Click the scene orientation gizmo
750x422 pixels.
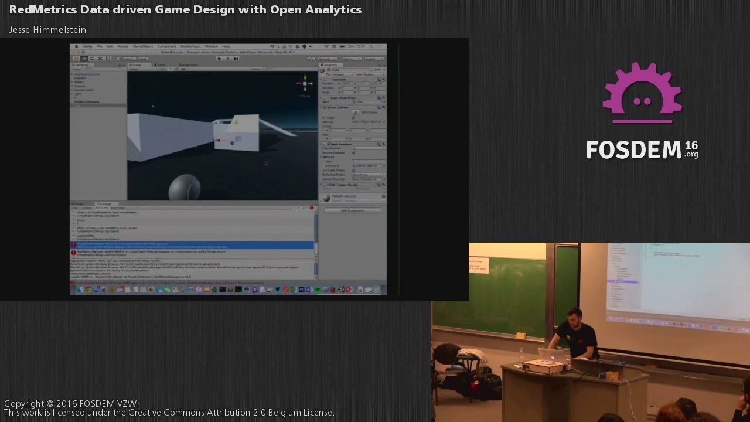pos(305,83)
